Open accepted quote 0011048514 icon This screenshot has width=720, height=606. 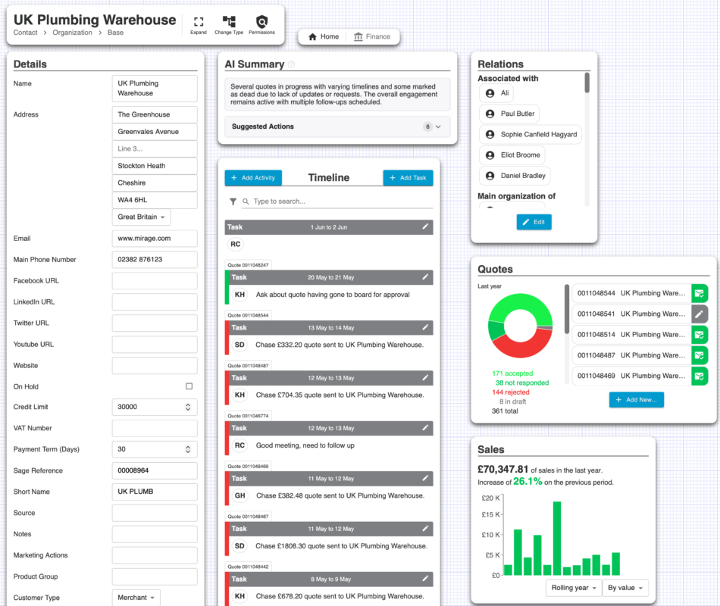700,335
